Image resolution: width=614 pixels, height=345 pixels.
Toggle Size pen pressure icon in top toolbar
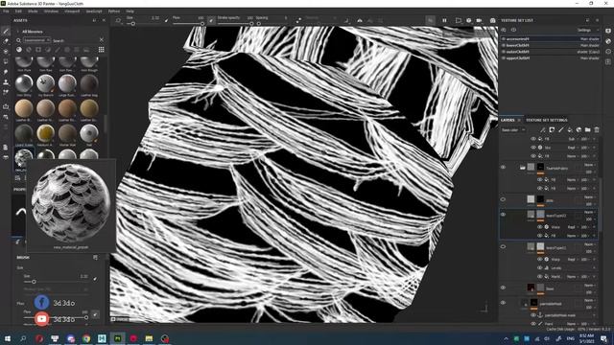click(166, 20)
